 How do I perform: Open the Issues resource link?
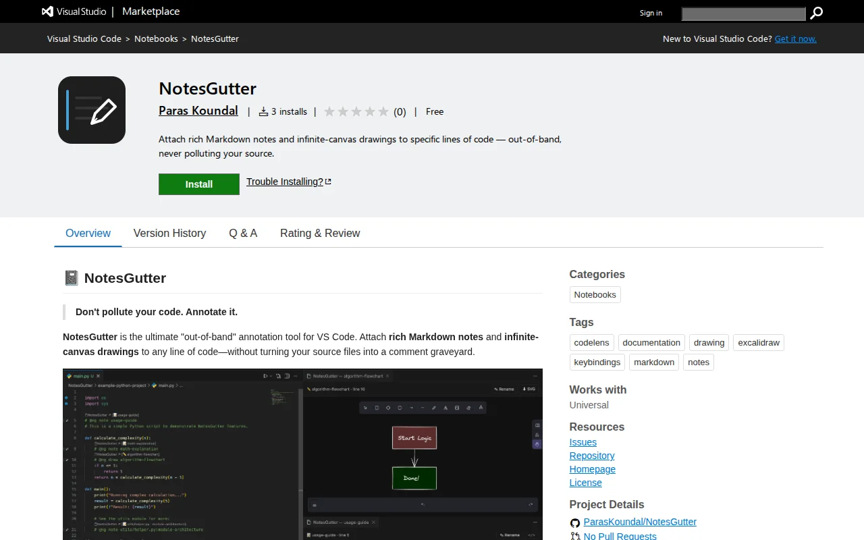[x=583, y=442]
